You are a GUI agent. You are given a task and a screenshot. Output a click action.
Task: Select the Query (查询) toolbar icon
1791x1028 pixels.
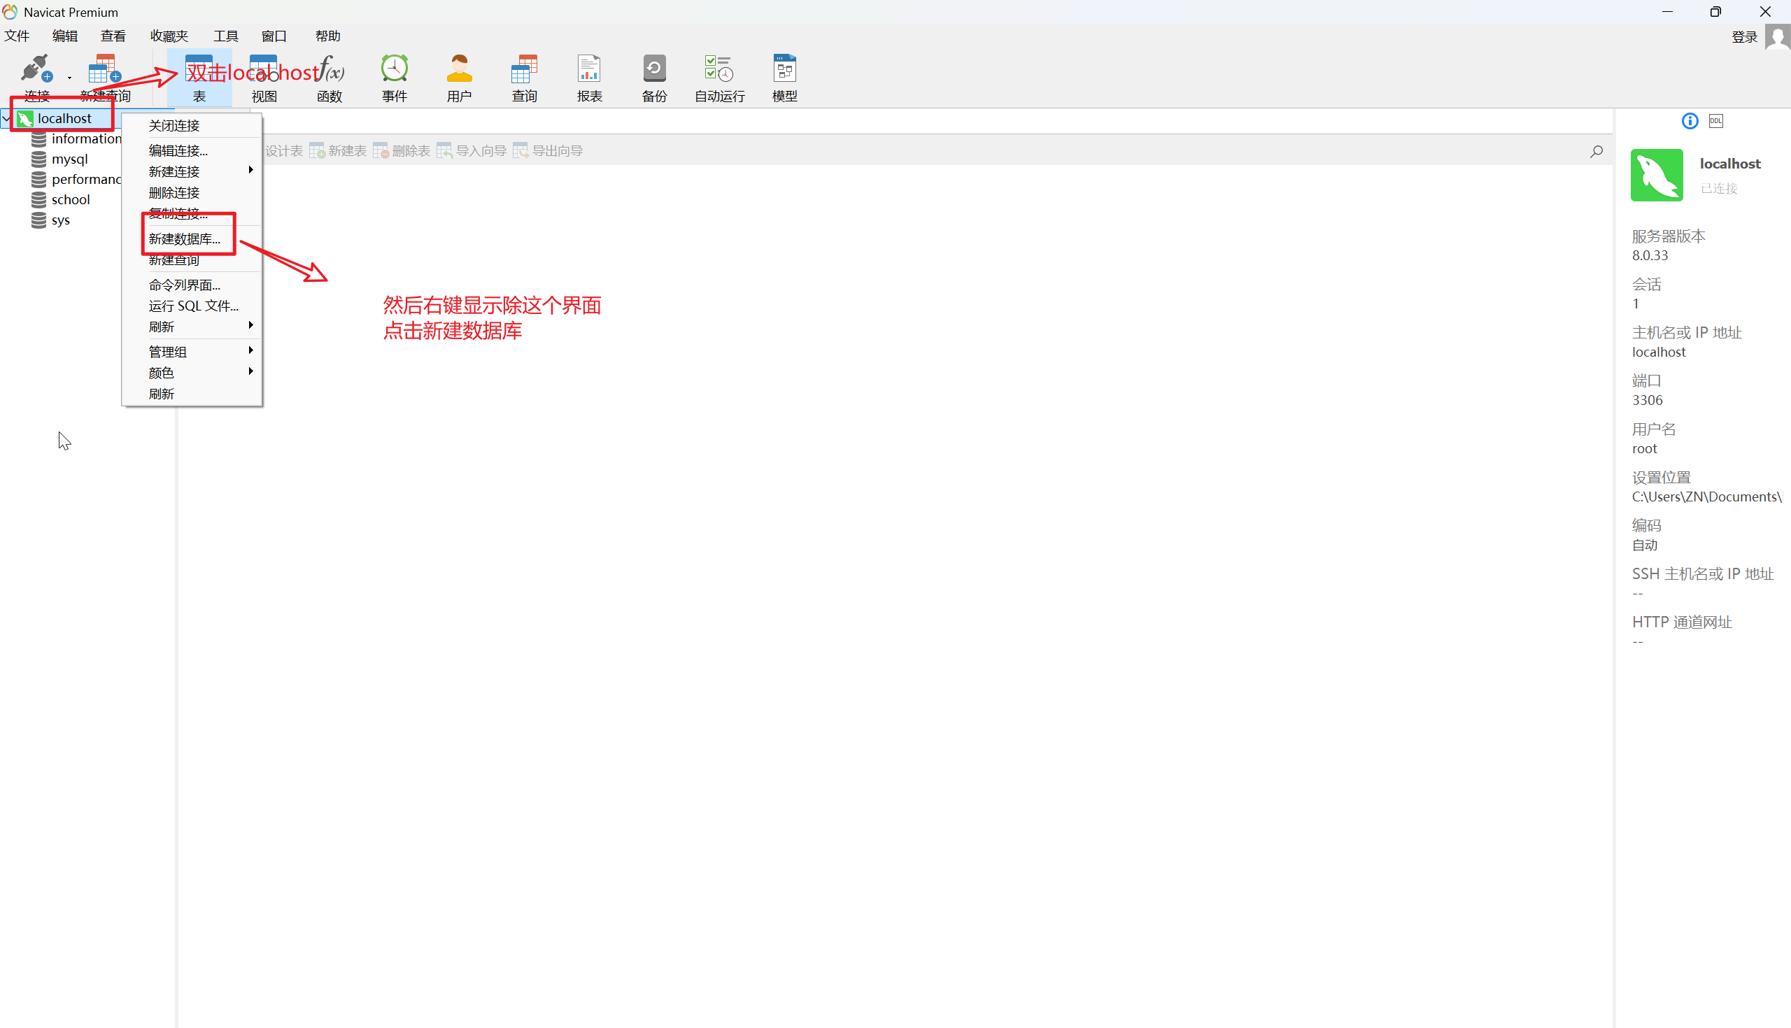[524, 70]
